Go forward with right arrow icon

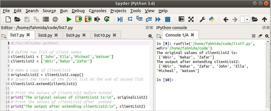point(235,19)
